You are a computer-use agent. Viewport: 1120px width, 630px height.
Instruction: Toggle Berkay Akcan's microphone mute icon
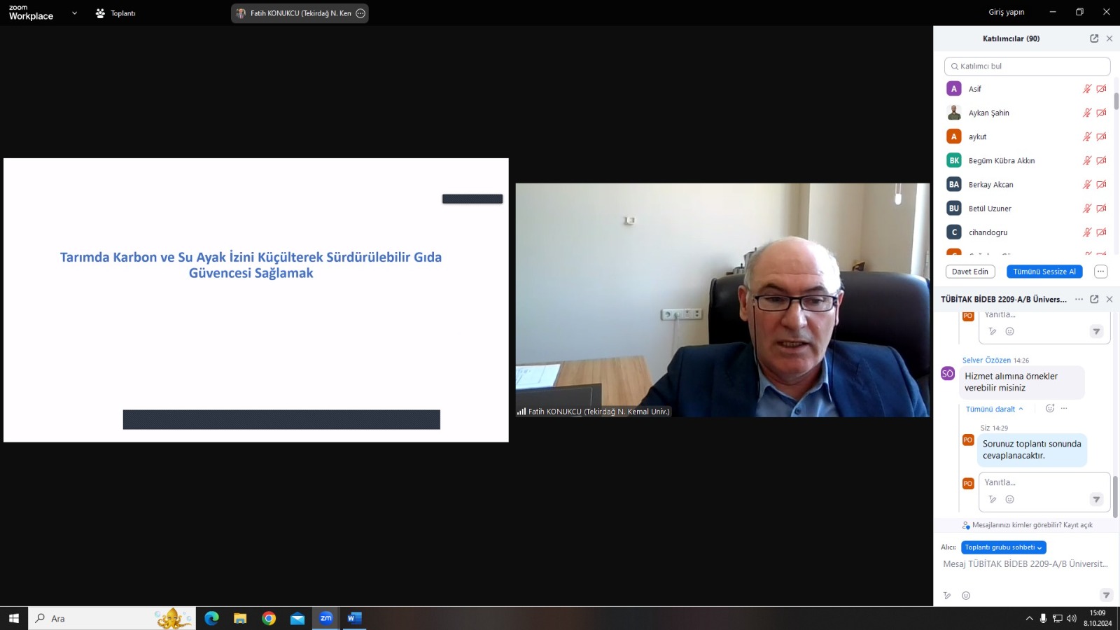click(x=1087, y=185)
